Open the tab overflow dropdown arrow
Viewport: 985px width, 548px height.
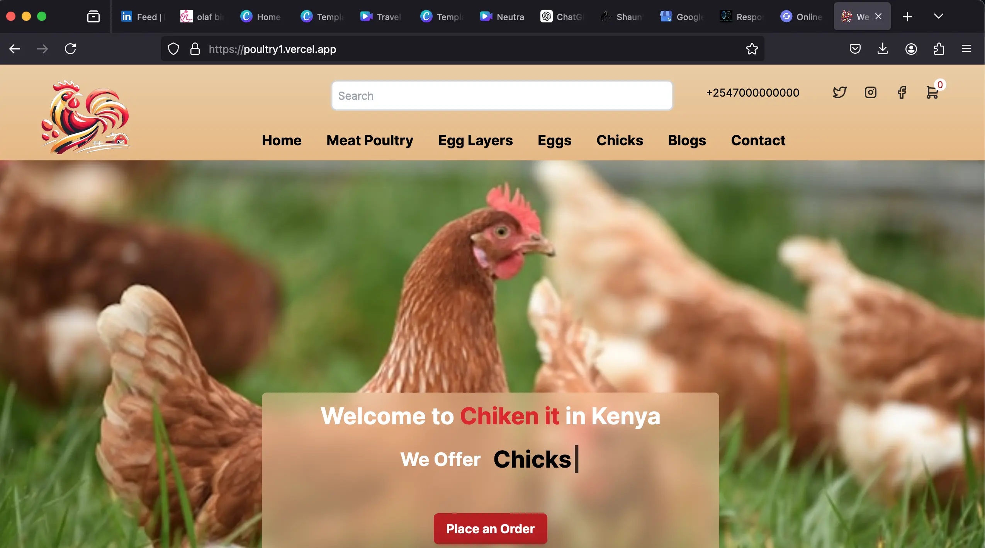[938, 15]
